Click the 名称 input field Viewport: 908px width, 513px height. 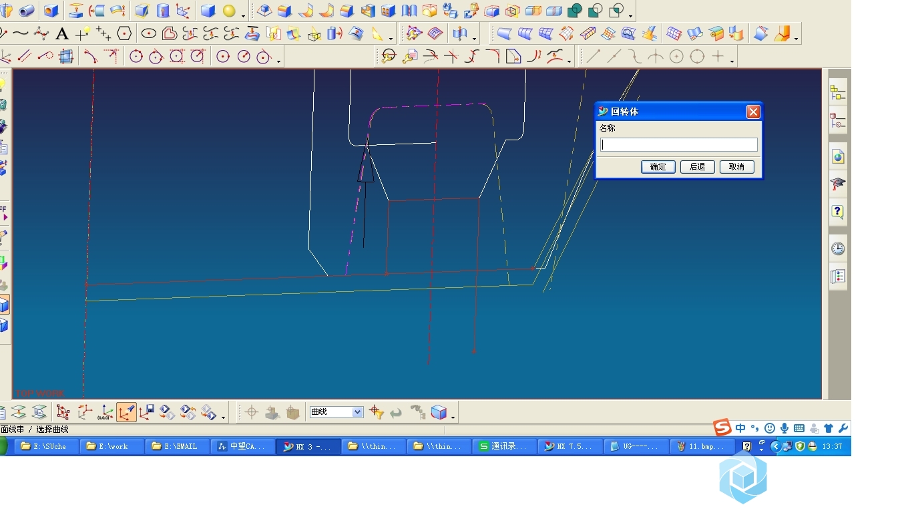[x=678, y=144]
